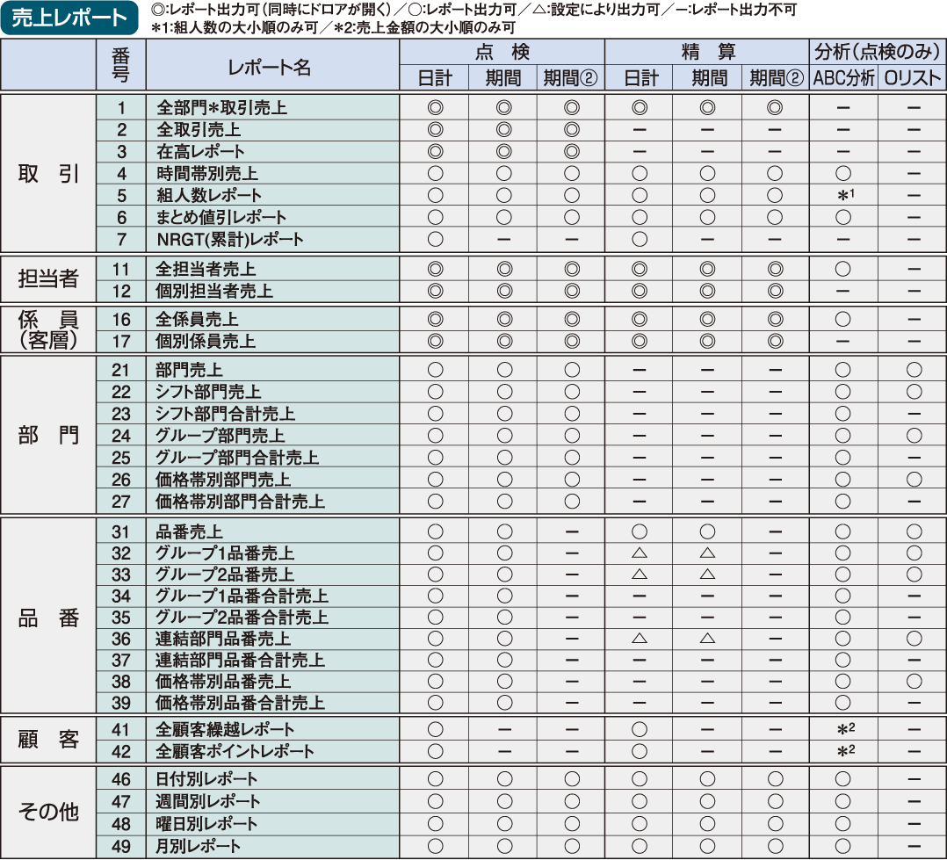Click the 分析(点検のみ) header

click(878, 52)
